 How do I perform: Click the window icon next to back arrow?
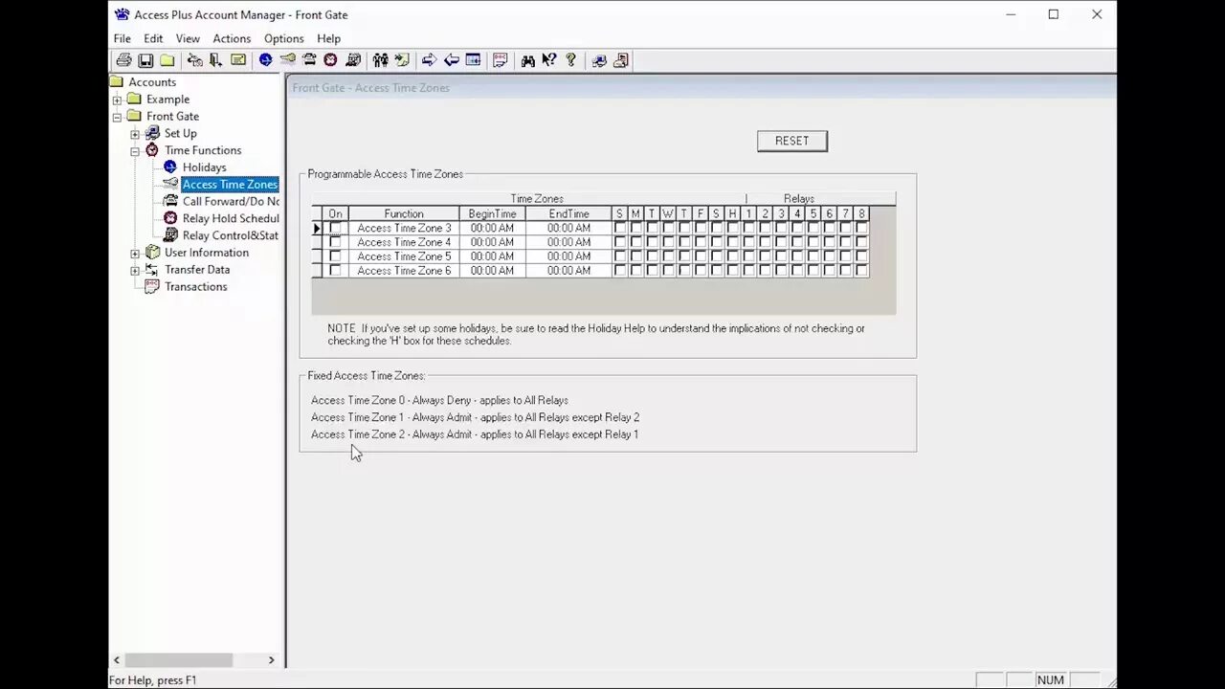[473, 60]
